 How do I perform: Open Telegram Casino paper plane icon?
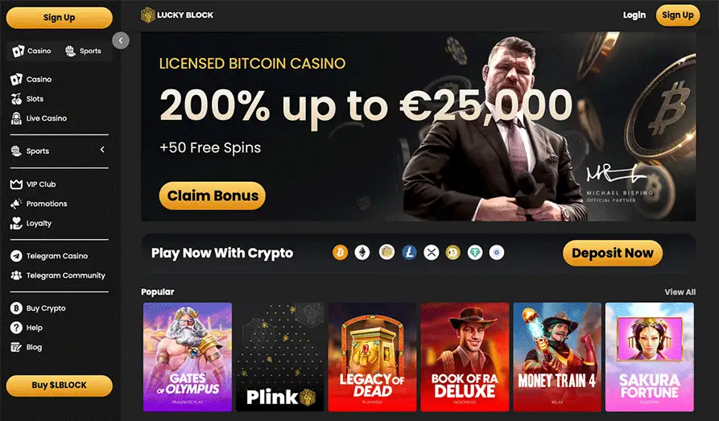pos(17,256)
